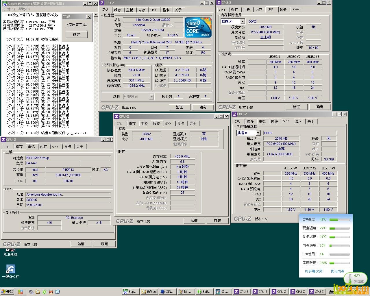Switch to the 鲁... taskbar item
370x296 pixels.
223,292
